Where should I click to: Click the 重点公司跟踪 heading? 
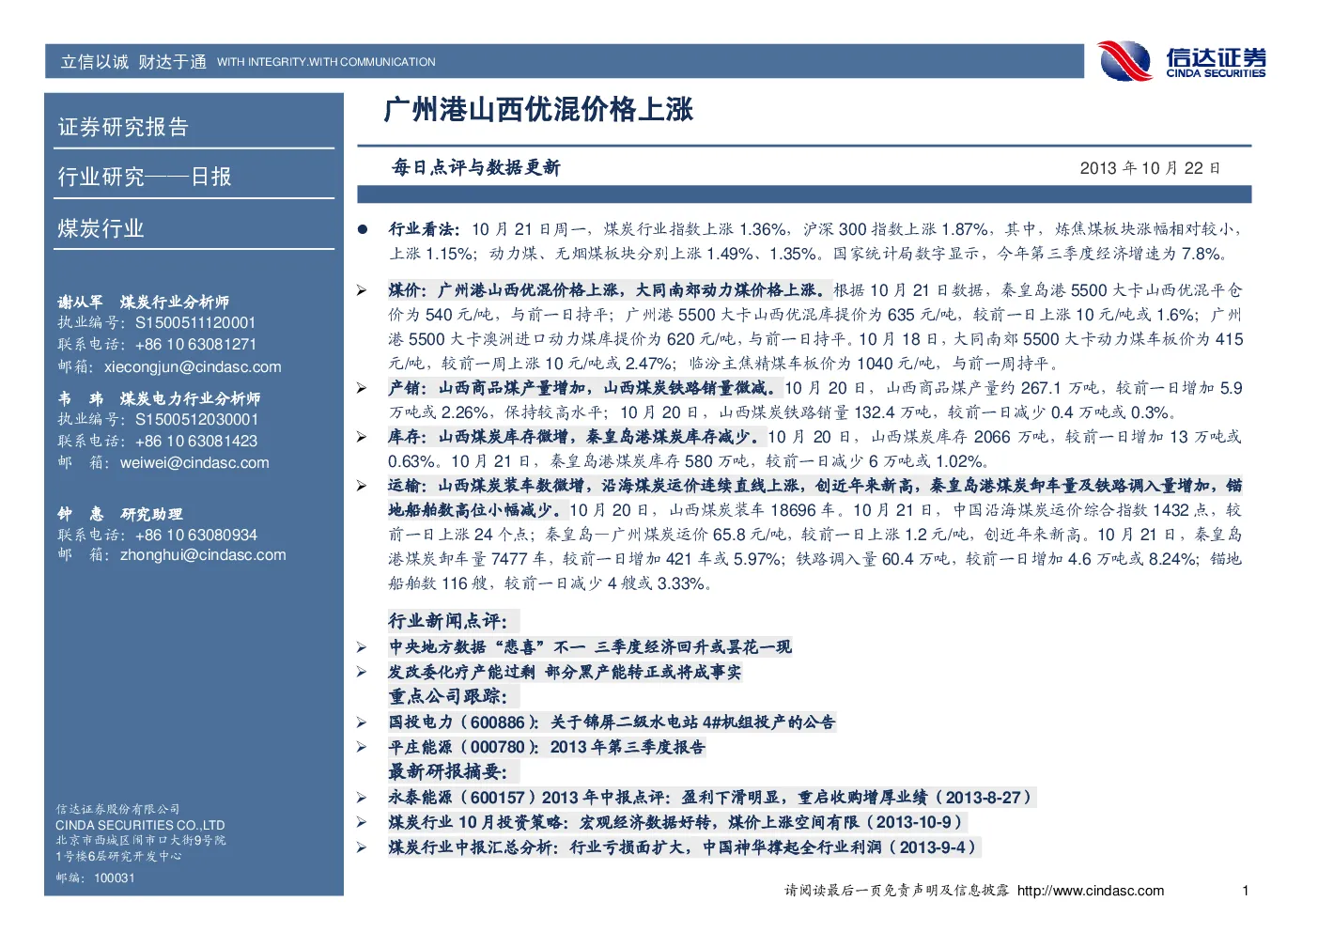click(x=448, y=696)
